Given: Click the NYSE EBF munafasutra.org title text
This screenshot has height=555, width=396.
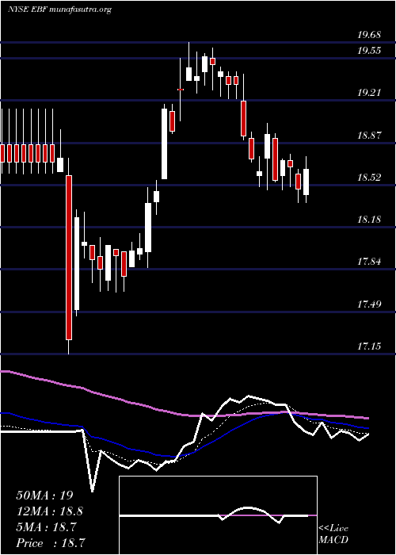Looking at the screenshot, I should click(59, 10).
